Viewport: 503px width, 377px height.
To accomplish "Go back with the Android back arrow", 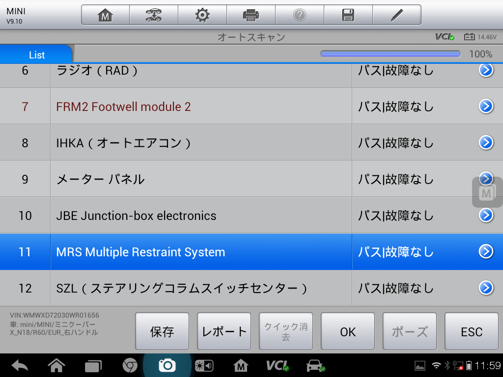I will pos(20,365).
